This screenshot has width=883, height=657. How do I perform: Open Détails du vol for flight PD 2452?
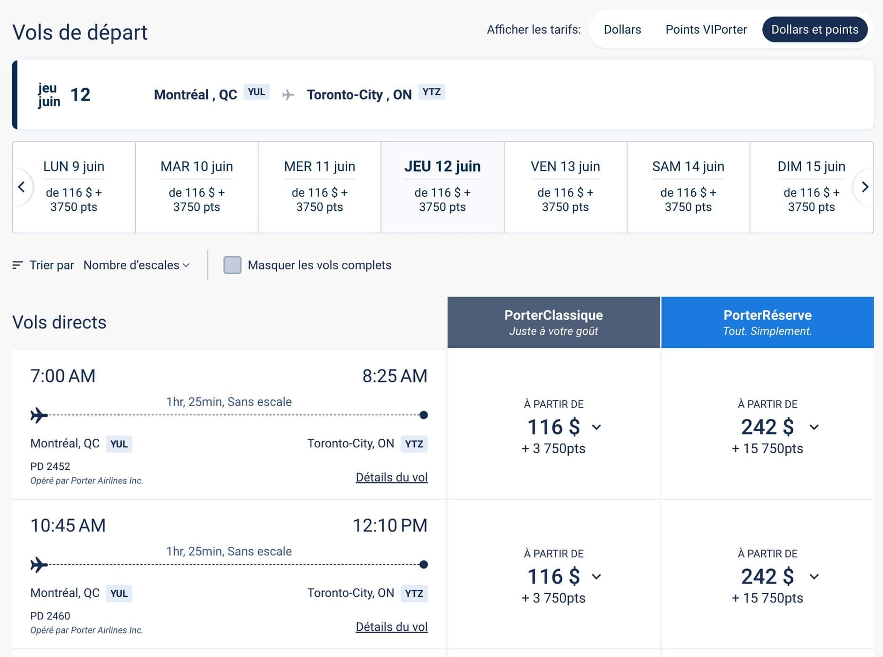point(391,477)
